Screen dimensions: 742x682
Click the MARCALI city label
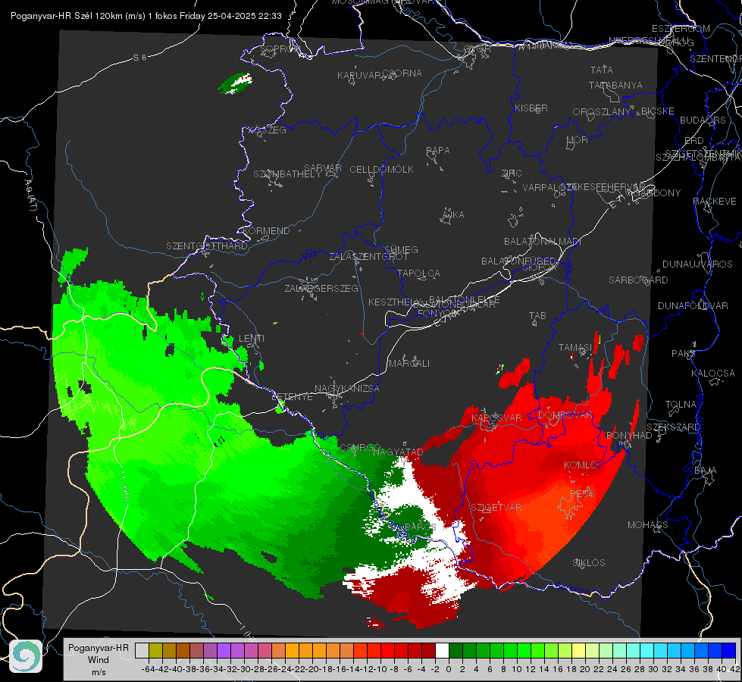pos(409,364)
